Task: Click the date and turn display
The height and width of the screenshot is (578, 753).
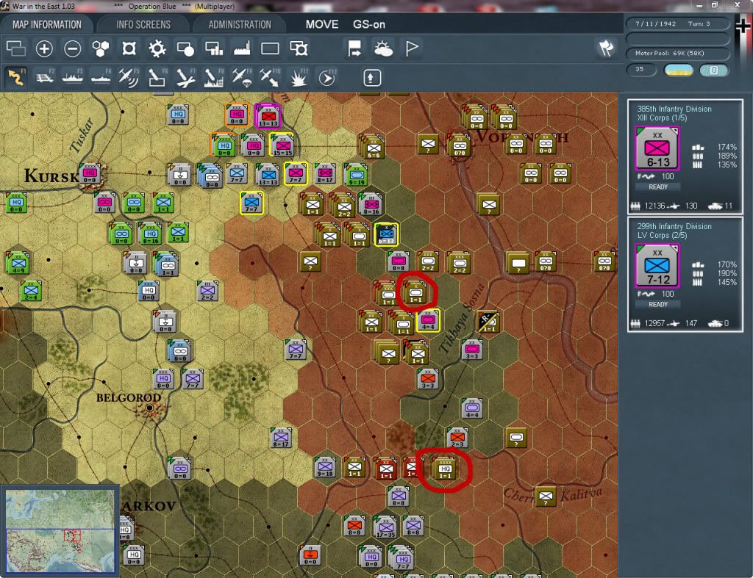Action: point(677,24)
